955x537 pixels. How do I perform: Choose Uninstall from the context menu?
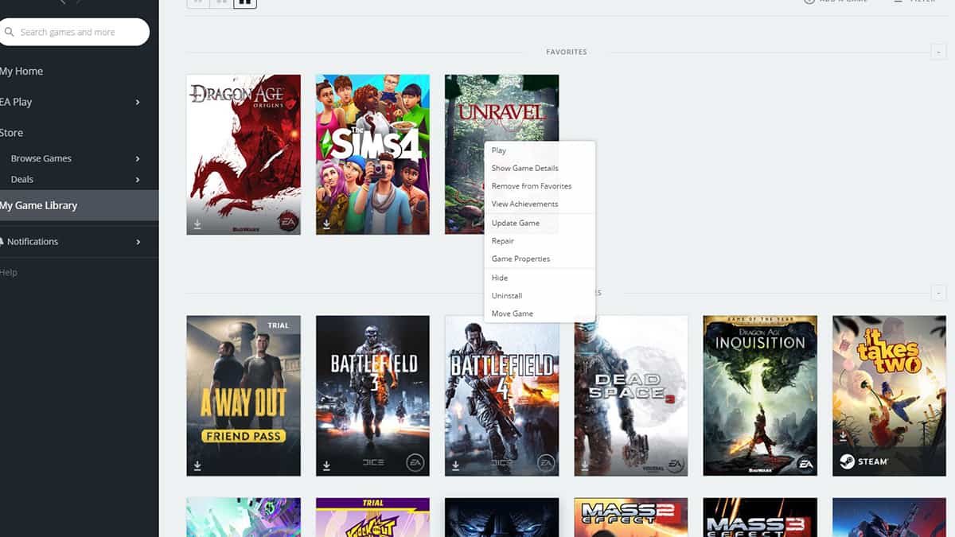[507, 294]
